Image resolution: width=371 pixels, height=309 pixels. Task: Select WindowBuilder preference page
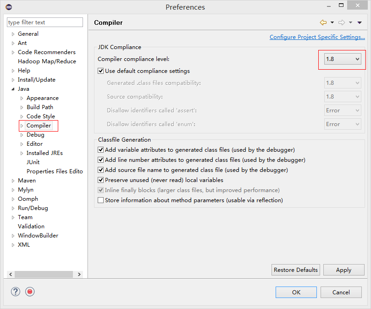pos(38,236)
